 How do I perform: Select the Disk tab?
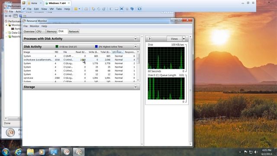pyautogui.click(x=62, y=31)
